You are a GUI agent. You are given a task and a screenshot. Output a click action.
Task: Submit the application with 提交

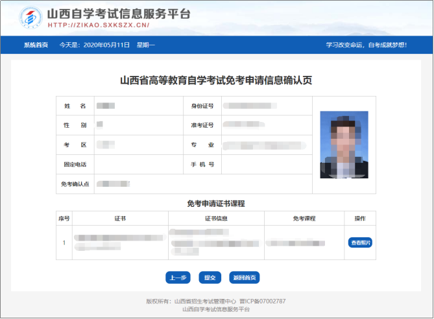[210, 278]
